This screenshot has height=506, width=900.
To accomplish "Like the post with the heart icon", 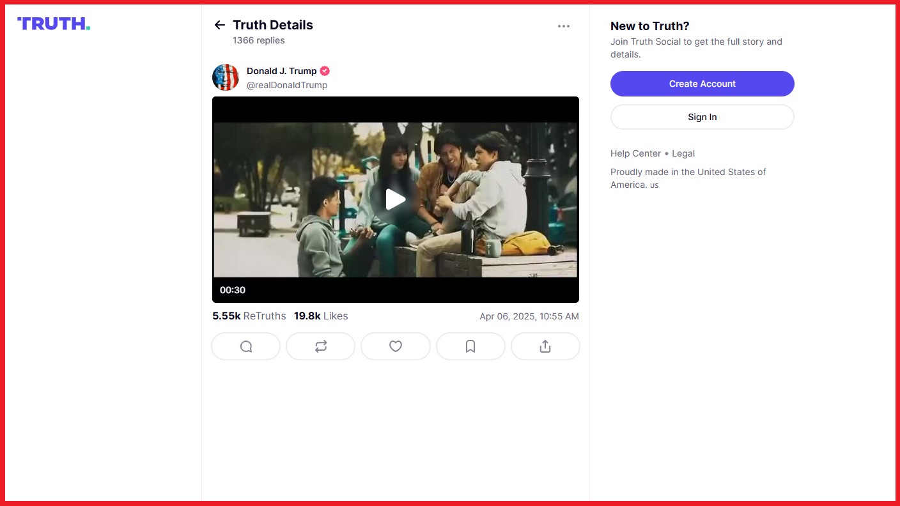I will (396, 346).
